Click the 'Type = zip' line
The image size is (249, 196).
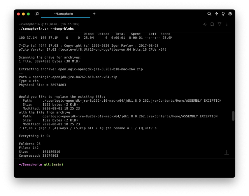(x=29, y=81)
